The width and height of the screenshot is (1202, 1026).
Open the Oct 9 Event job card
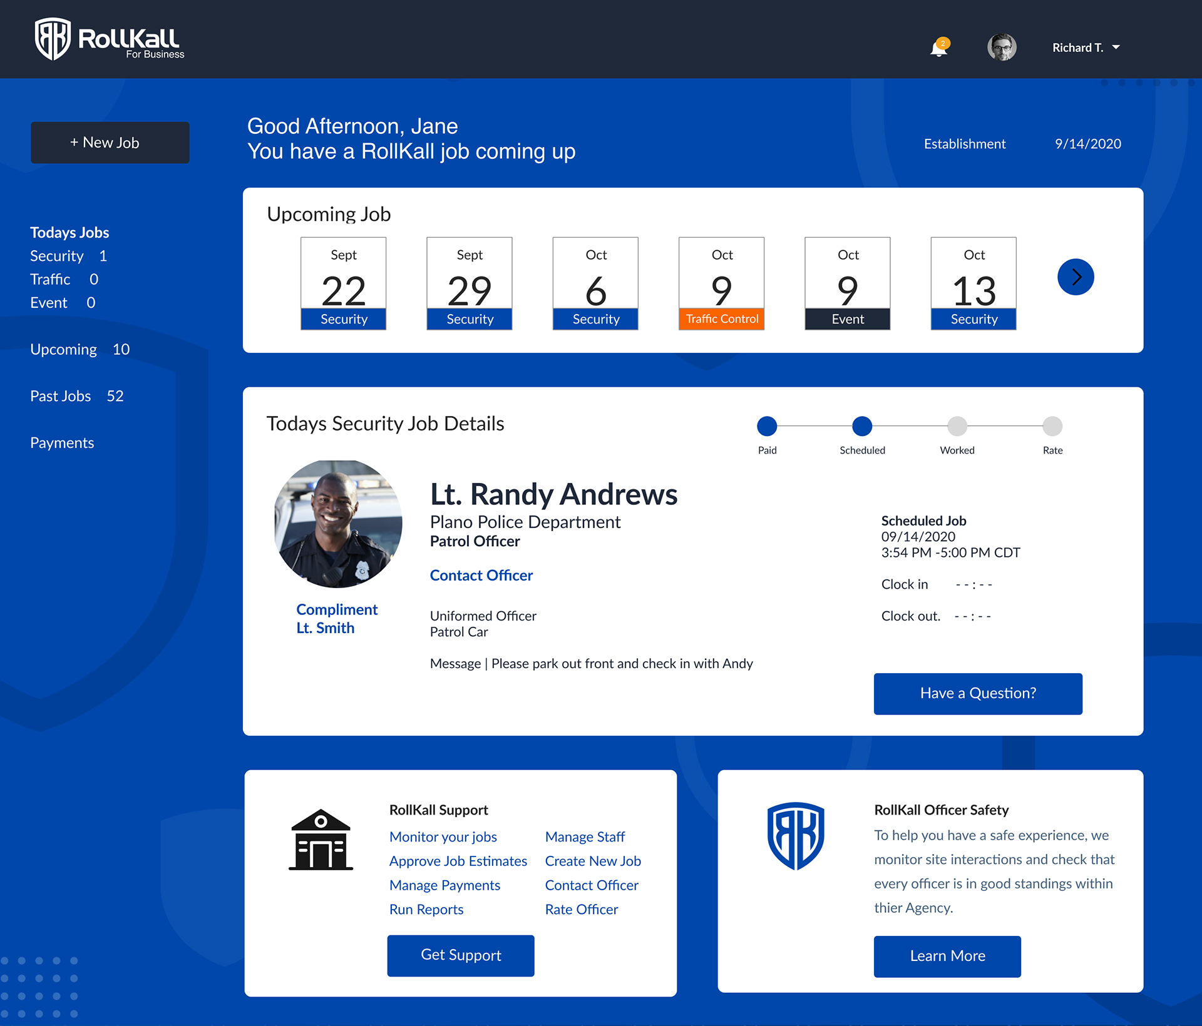point(847,283)
